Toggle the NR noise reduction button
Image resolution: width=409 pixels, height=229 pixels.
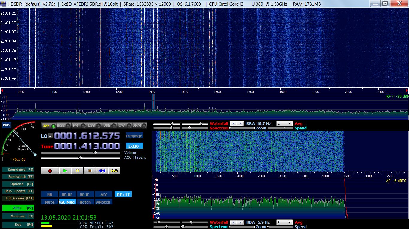point(50,195)
